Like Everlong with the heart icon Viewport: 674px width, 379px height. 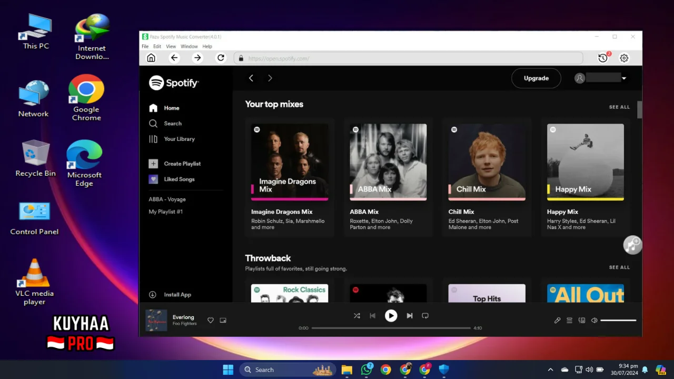click(211, 320)
